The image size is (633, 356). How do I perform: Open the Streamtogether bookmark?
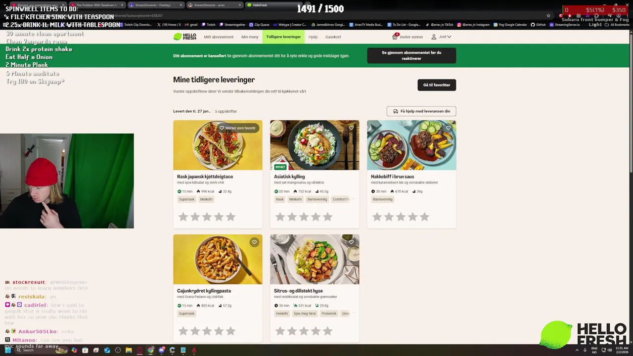pos(232,24)
